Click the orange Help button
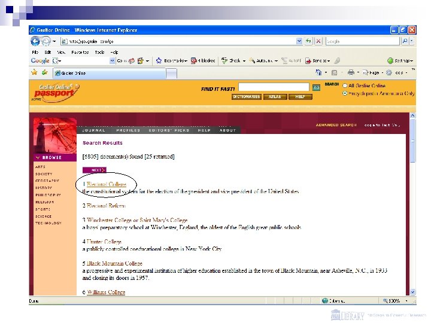This screenshot has height=323, width=431. click(x=300, y=97)
